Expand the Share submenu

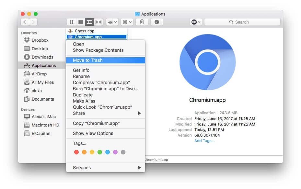pyautogui.click(x=106, y=113)
